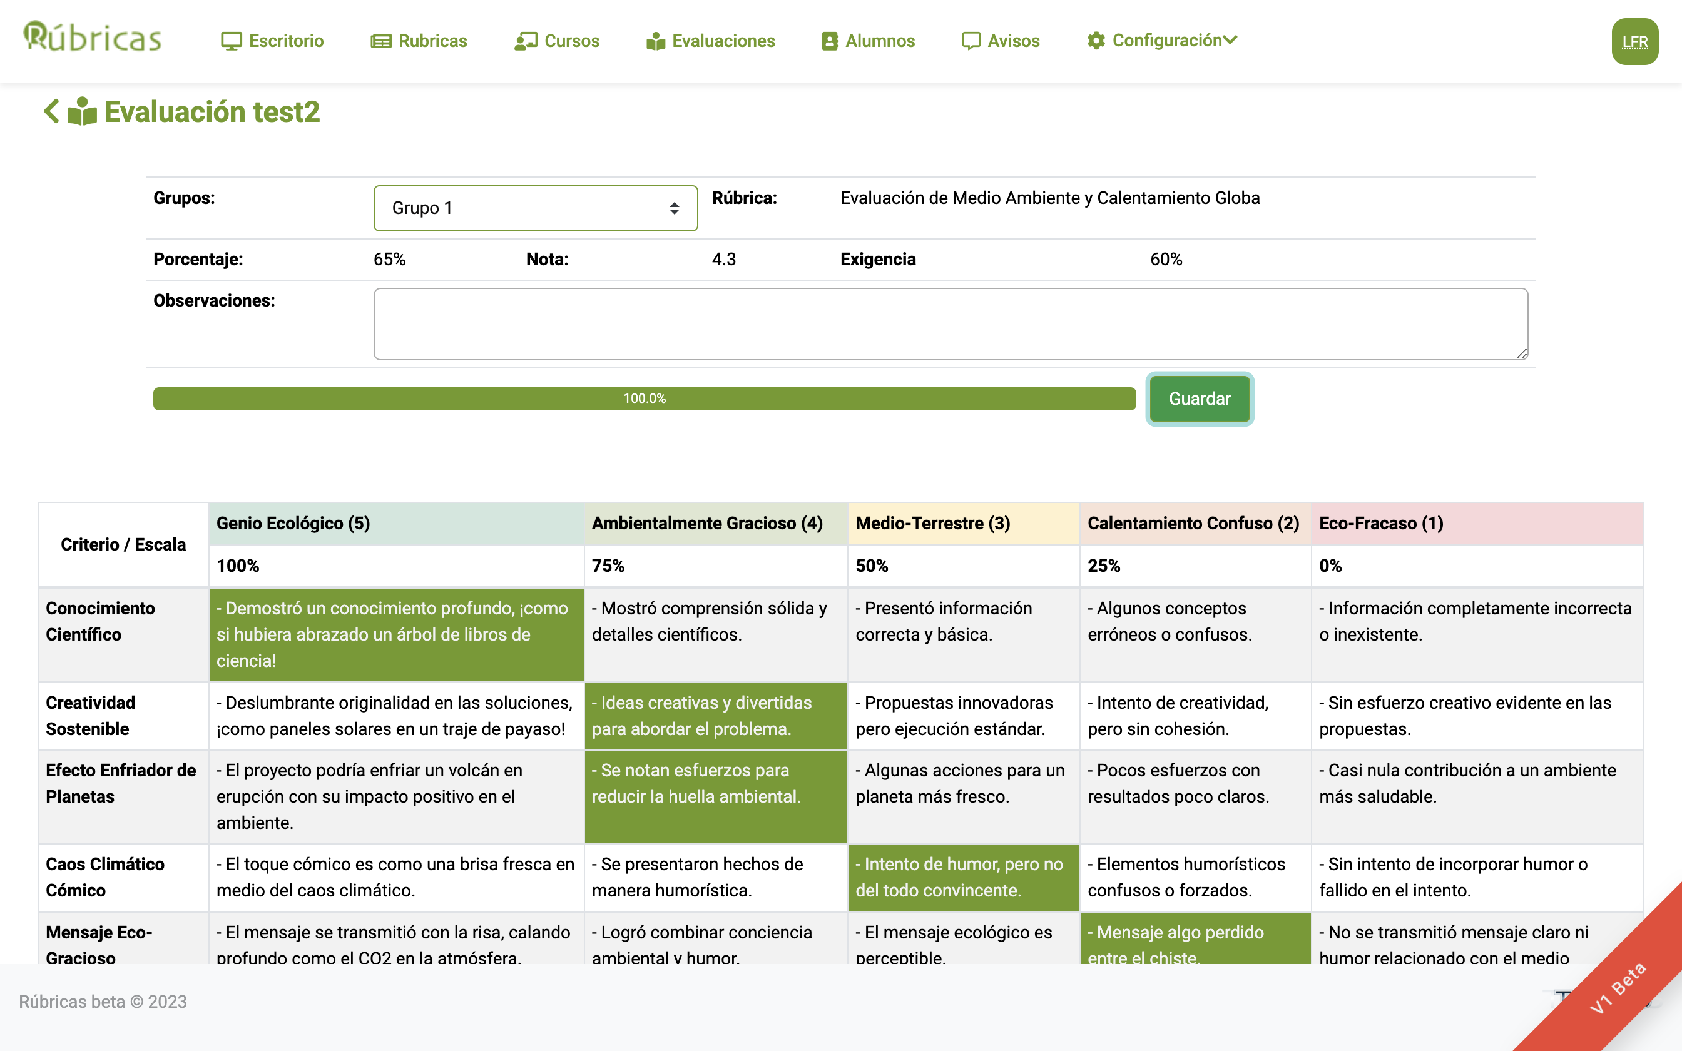Open the LFR user avatar menu

click(1634, 42)
